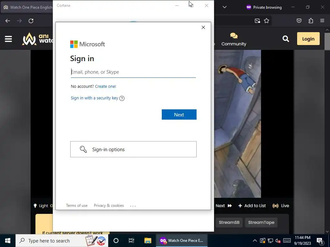Click the Microsoft logo
This screenshot has height=247, width=330.
point(88,44)
